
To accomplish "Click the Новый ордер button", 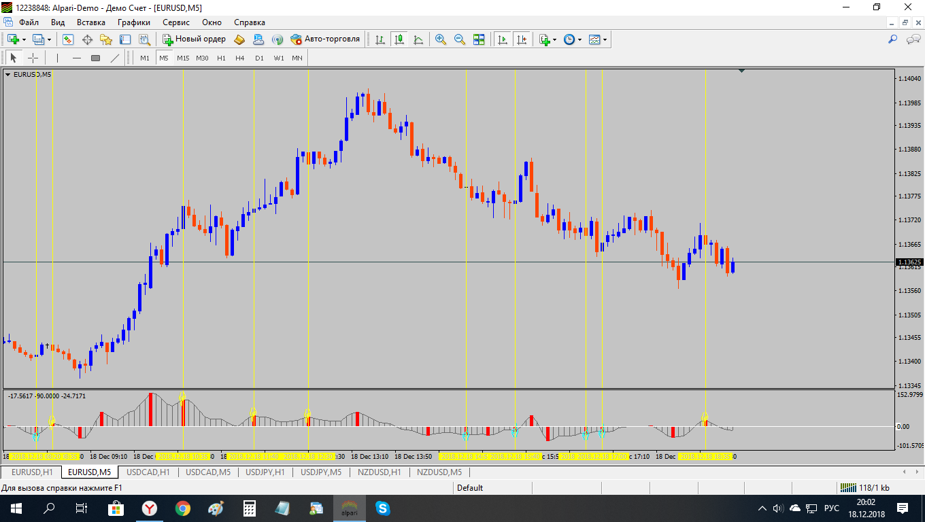I will [x=194, y=39].
